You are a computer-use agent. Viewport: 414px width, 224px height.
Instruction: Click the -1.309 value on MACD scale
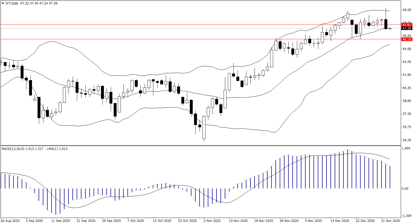click(406, 216)
